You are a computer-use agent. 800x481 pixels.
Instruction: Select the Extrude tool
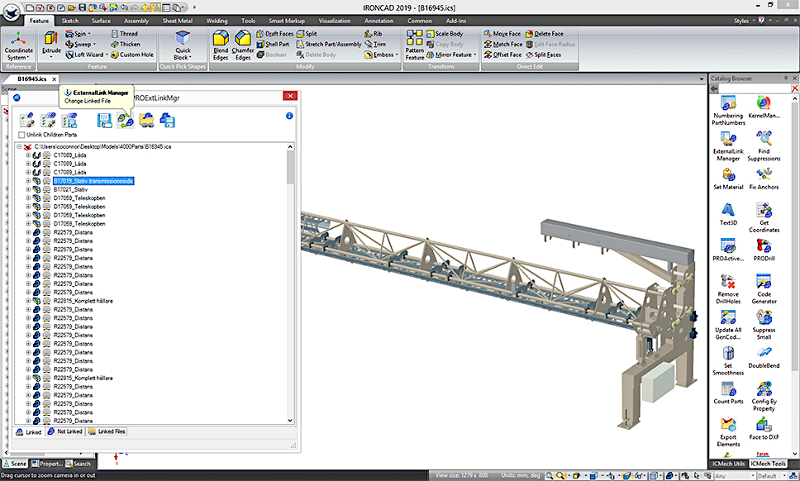pyautogui.click(x=51, y=41)
